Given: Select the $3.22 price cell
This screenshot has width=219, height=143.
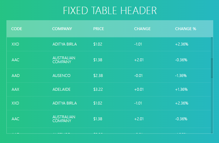Looking at the screenshot, I should coord(98,89).
